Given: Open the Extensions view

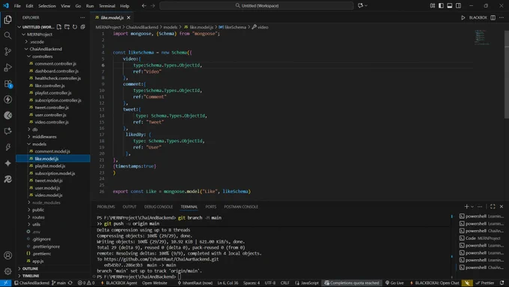Looking at the screenshot, I should [7, 83].
